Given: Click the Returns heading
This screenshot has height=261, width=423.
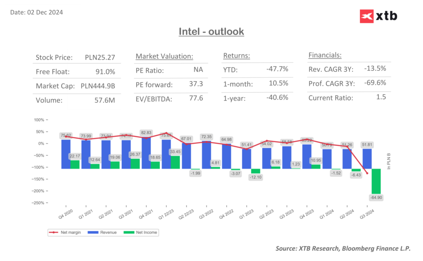Looking at the screenshot, I should tap(237, 56).
